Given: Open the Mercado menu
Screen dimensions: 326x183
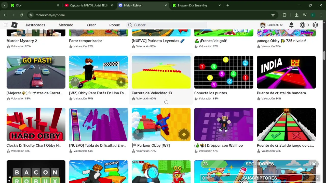Looking at the screenshot, I should point(66,25).
